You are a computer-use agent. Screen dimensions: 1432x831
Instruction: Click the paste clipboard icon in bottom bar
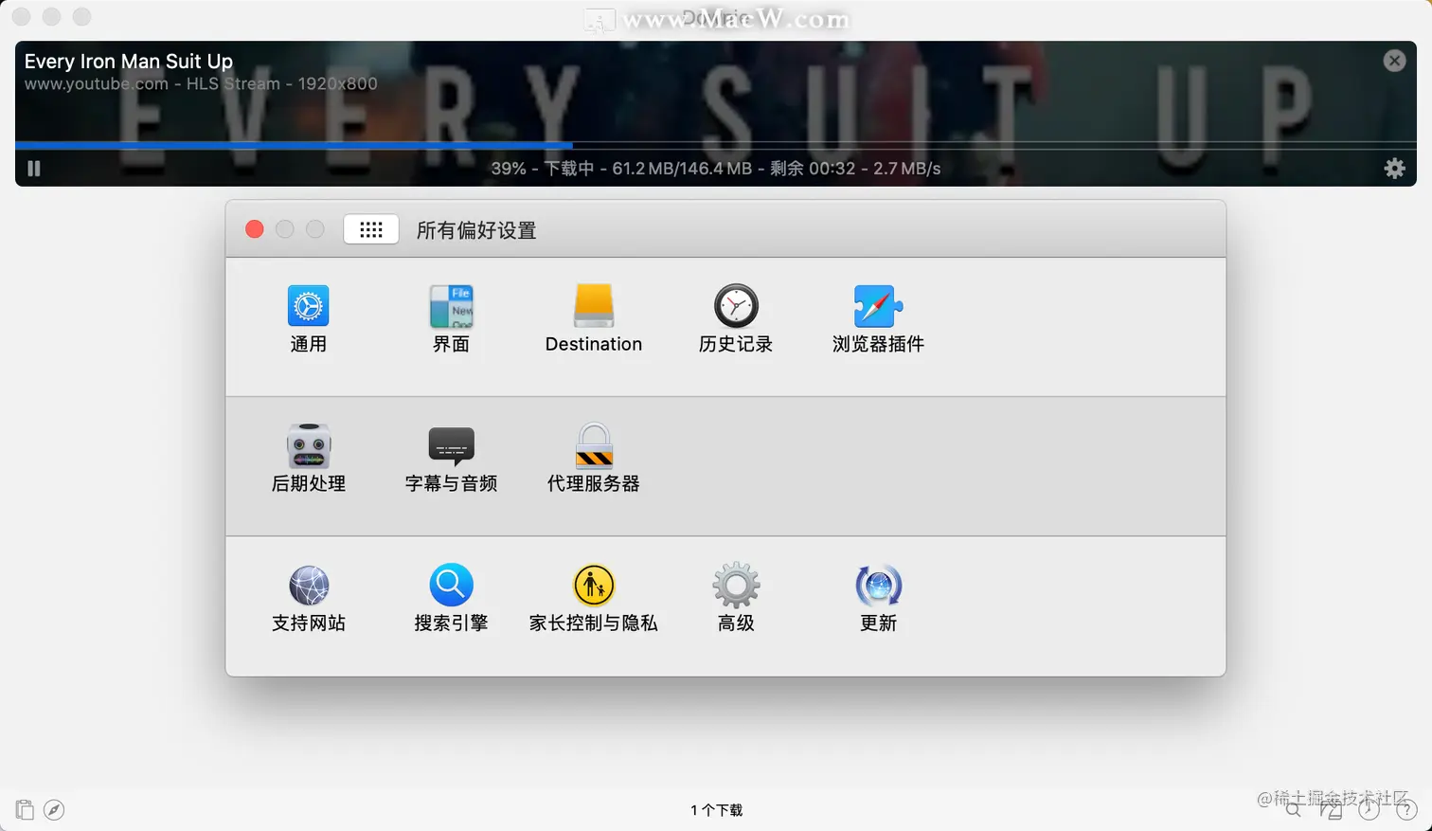click(25, 810)
